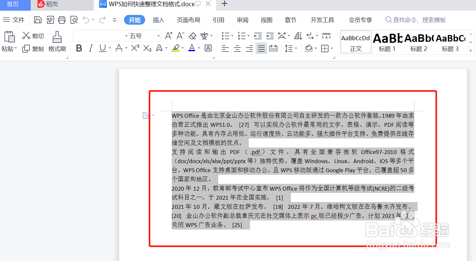
Task: Increase font size with the A+ icon
Action: [x=168, y=36]
